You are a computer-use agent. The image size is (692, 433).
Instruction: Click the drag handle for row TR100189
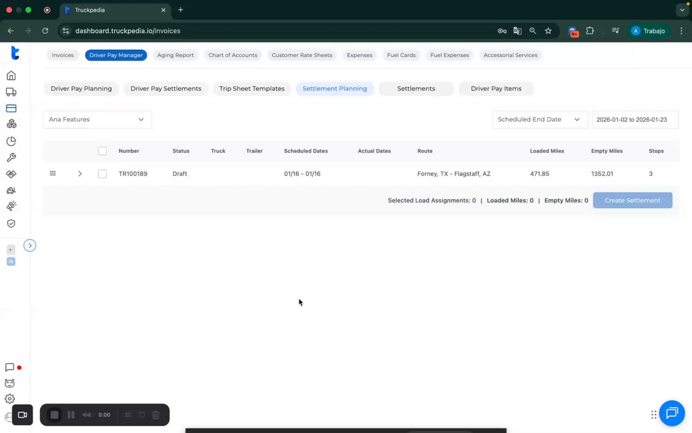[52, 173]
